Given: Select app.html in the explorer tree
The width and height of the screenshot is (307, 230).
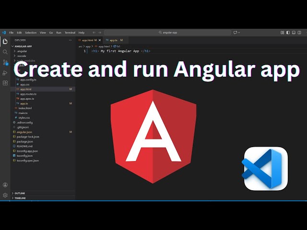Looking at the screenshot, I should pos(43,89).
